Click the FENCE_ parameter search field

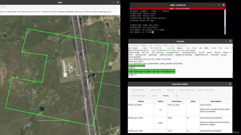tap(167, 96)
